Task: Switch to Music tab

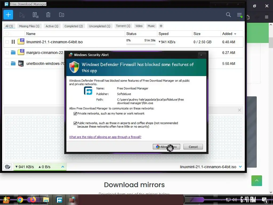Action: 151,26
